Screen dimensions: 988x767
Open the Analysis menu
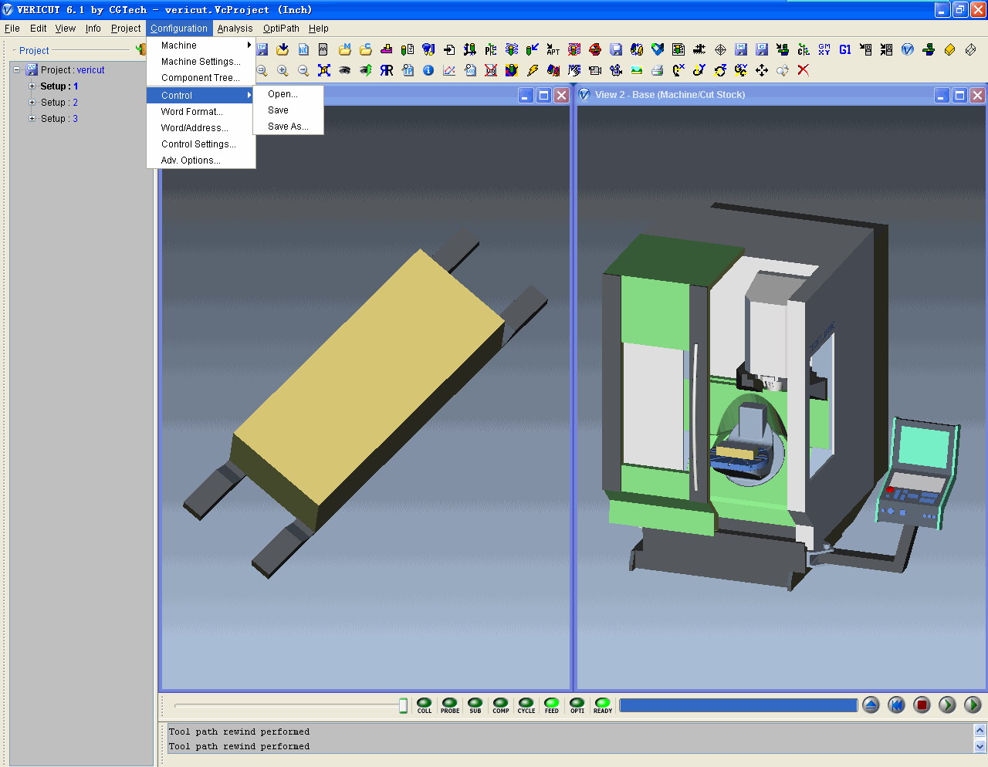[x=235, y=29]
